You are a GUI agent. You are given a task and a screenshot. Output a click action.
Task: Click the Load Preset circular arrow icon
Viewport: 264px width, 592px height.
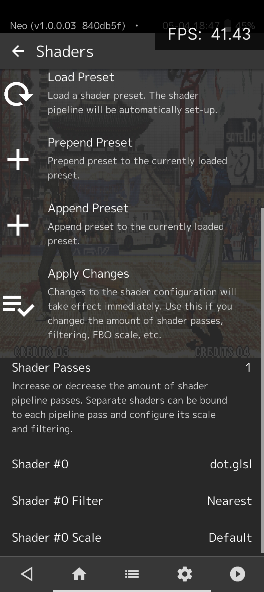pyautogui.click(x=18, y=94)
